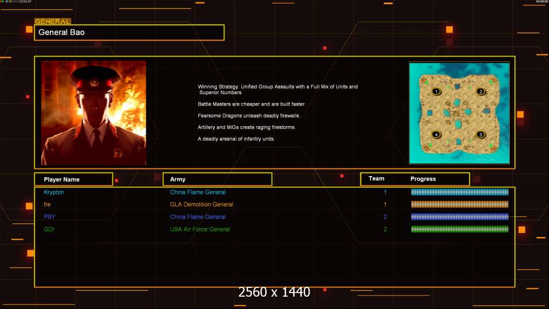The height and width of the screenshot is (309, 549).
Task: Click GLA Demolition General army entry
Action: click(201, 204)
